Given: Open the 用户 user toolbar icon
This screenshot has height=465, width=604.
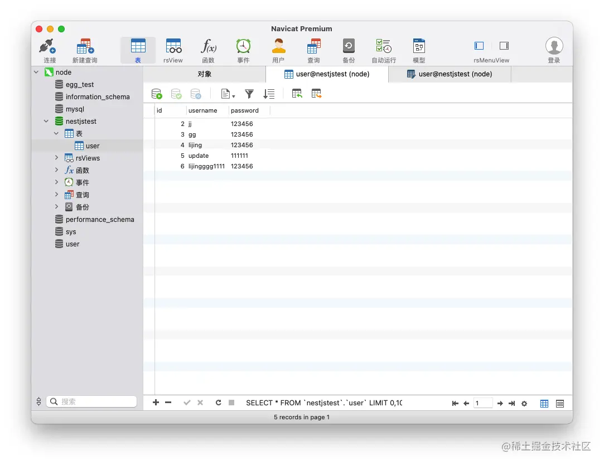Looking at the screenshot, I should [278, 51].
